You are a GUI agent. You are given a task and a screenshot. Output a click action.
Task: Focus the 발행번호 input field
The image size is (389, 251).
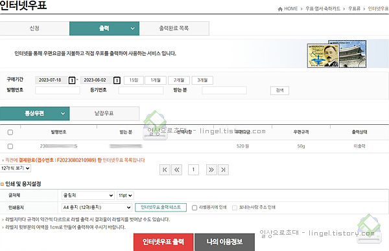click(x=58, y=91)
